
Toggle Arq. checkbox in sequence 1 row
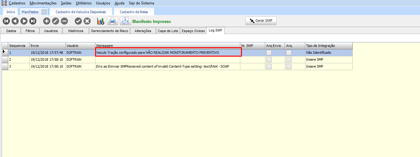(x=289, y=53)
